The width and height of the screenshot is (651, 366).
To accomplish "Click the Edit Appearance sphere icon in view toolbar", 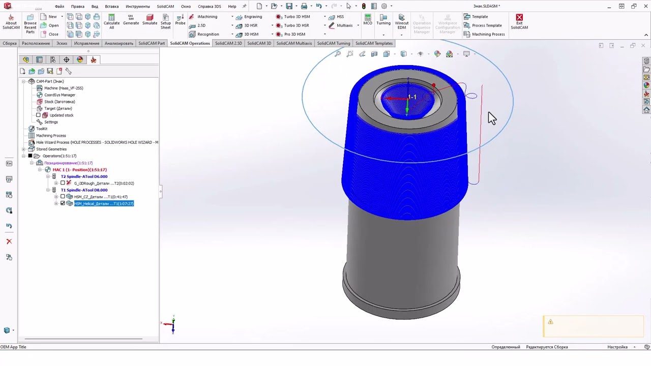I will tap(437, 54).
